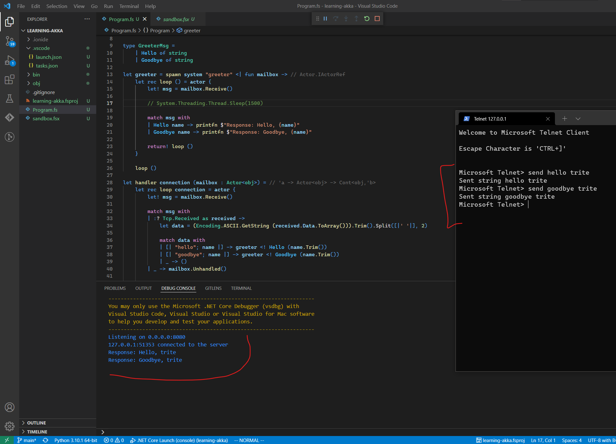Open the Extensions view
This screenshot has width=616, height=444.
tap(10, 79)
